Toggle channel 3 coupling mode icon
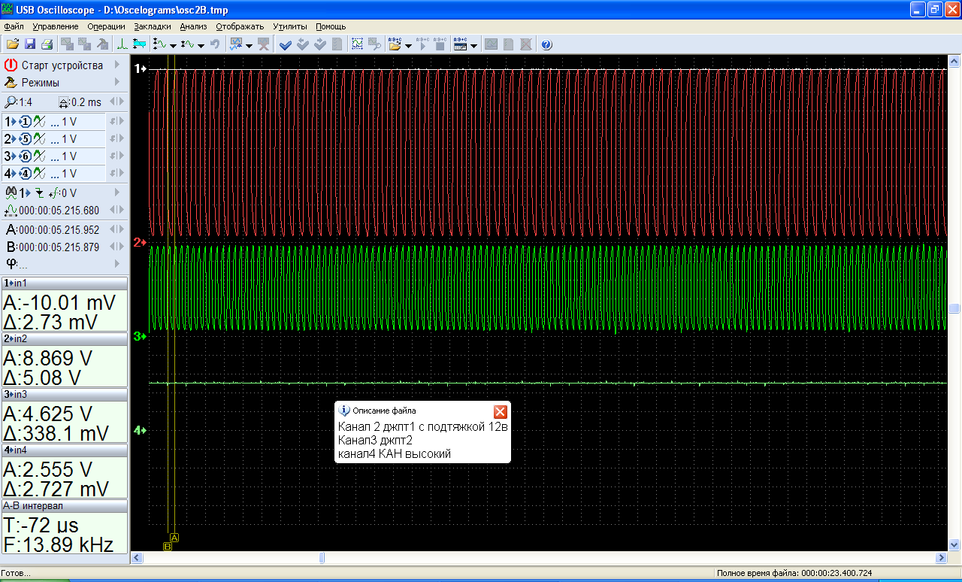The width and height of the screenshot is (962, 582). tap(41, 156)
